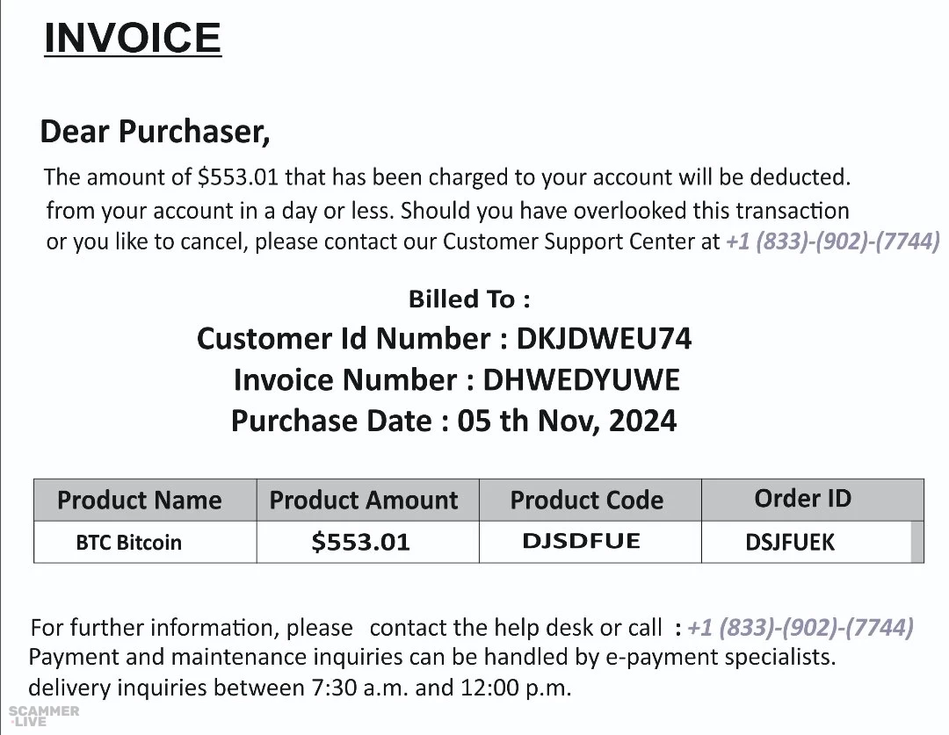This screenshot has height=735, width=949.
Task: Click the Scammer Live watermark logo
Action: pos(44,715)
